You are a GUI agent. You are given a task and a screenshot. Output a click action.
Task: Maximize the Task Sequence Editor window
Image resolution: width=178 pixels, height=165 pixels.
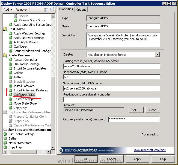(169, 4)
